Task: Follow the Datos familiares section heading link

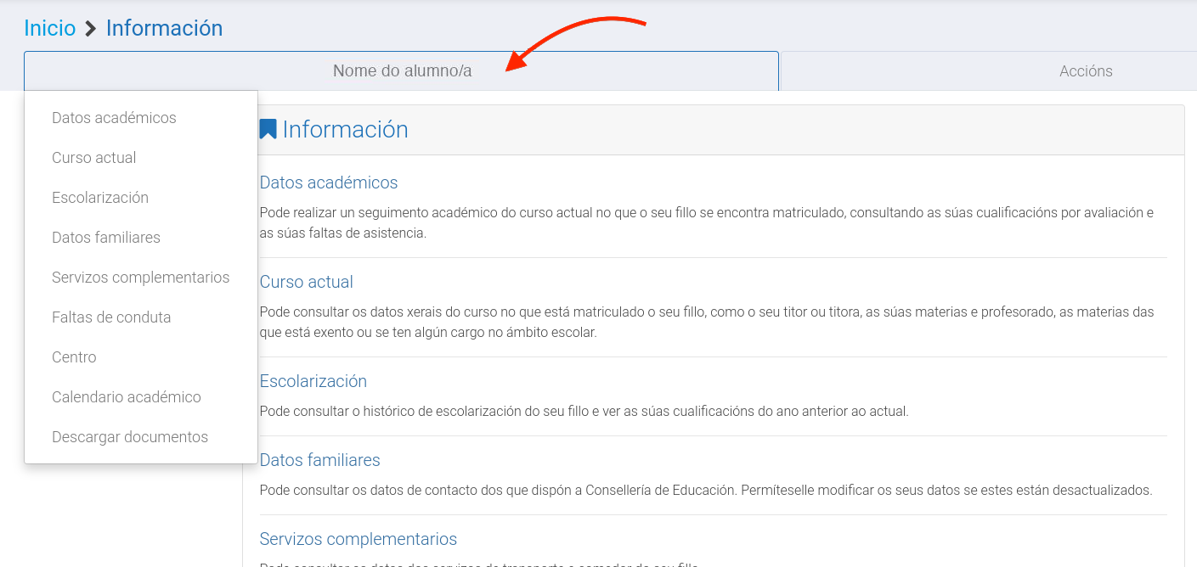Action: pos(319,460)
